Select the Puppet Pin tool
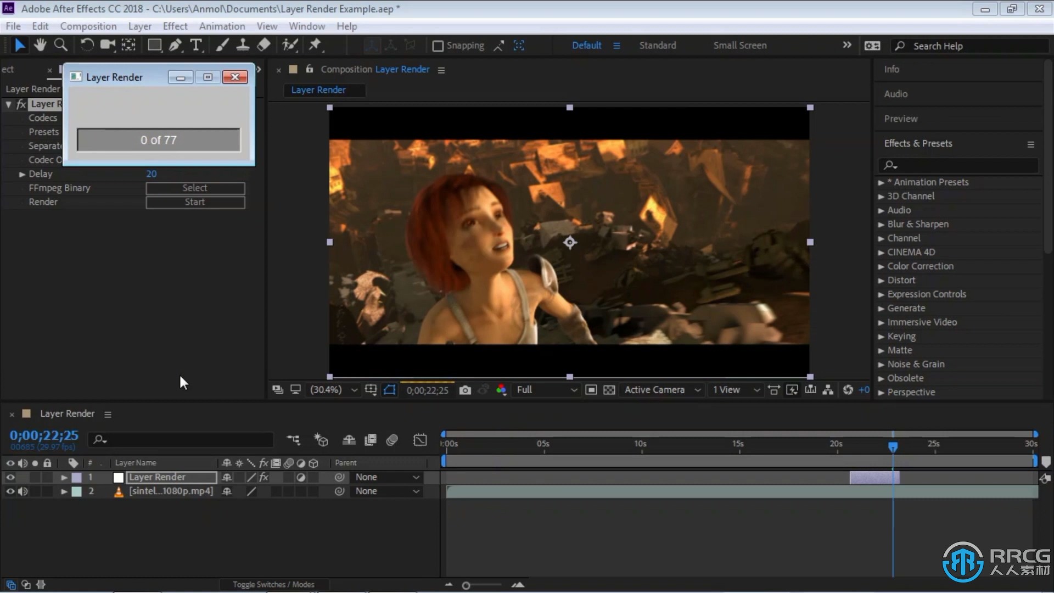This screenshot has height=593, width=1054. 315,45
